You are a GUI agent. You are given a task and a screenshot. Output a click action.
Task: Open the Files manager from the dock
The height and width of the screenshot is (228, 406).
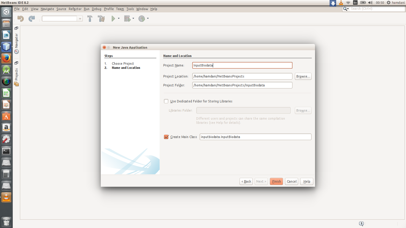(6, 24)
